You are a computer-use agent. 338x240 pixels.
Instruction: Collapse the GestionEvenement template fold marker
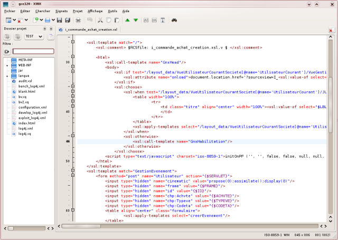73,170
